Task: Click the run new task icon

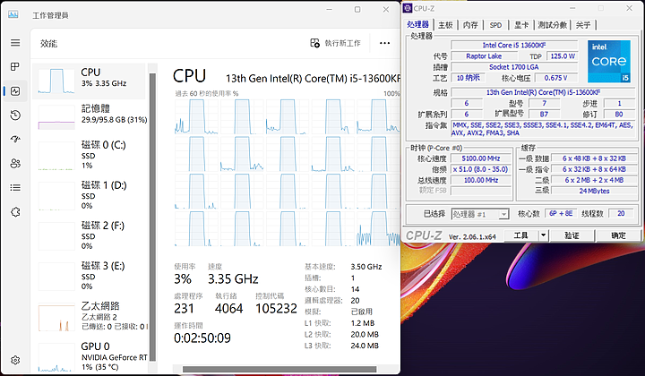Action: (314, 43)
